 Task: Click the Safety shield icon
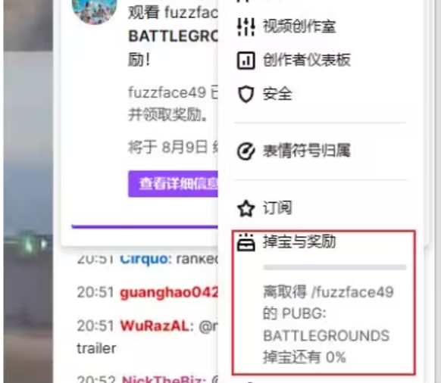tap(246, 94)
